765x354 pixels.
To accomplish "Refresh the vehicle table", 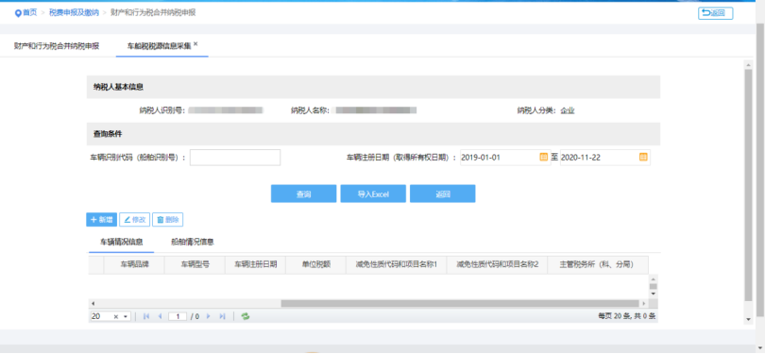I will (x=246, y=316).
